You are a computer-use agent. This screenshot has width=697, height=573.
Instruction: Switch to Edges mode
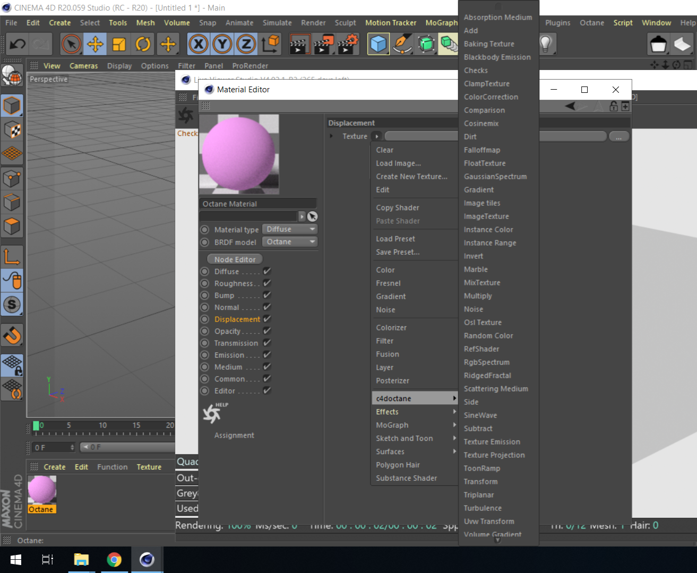coord(12,202)
